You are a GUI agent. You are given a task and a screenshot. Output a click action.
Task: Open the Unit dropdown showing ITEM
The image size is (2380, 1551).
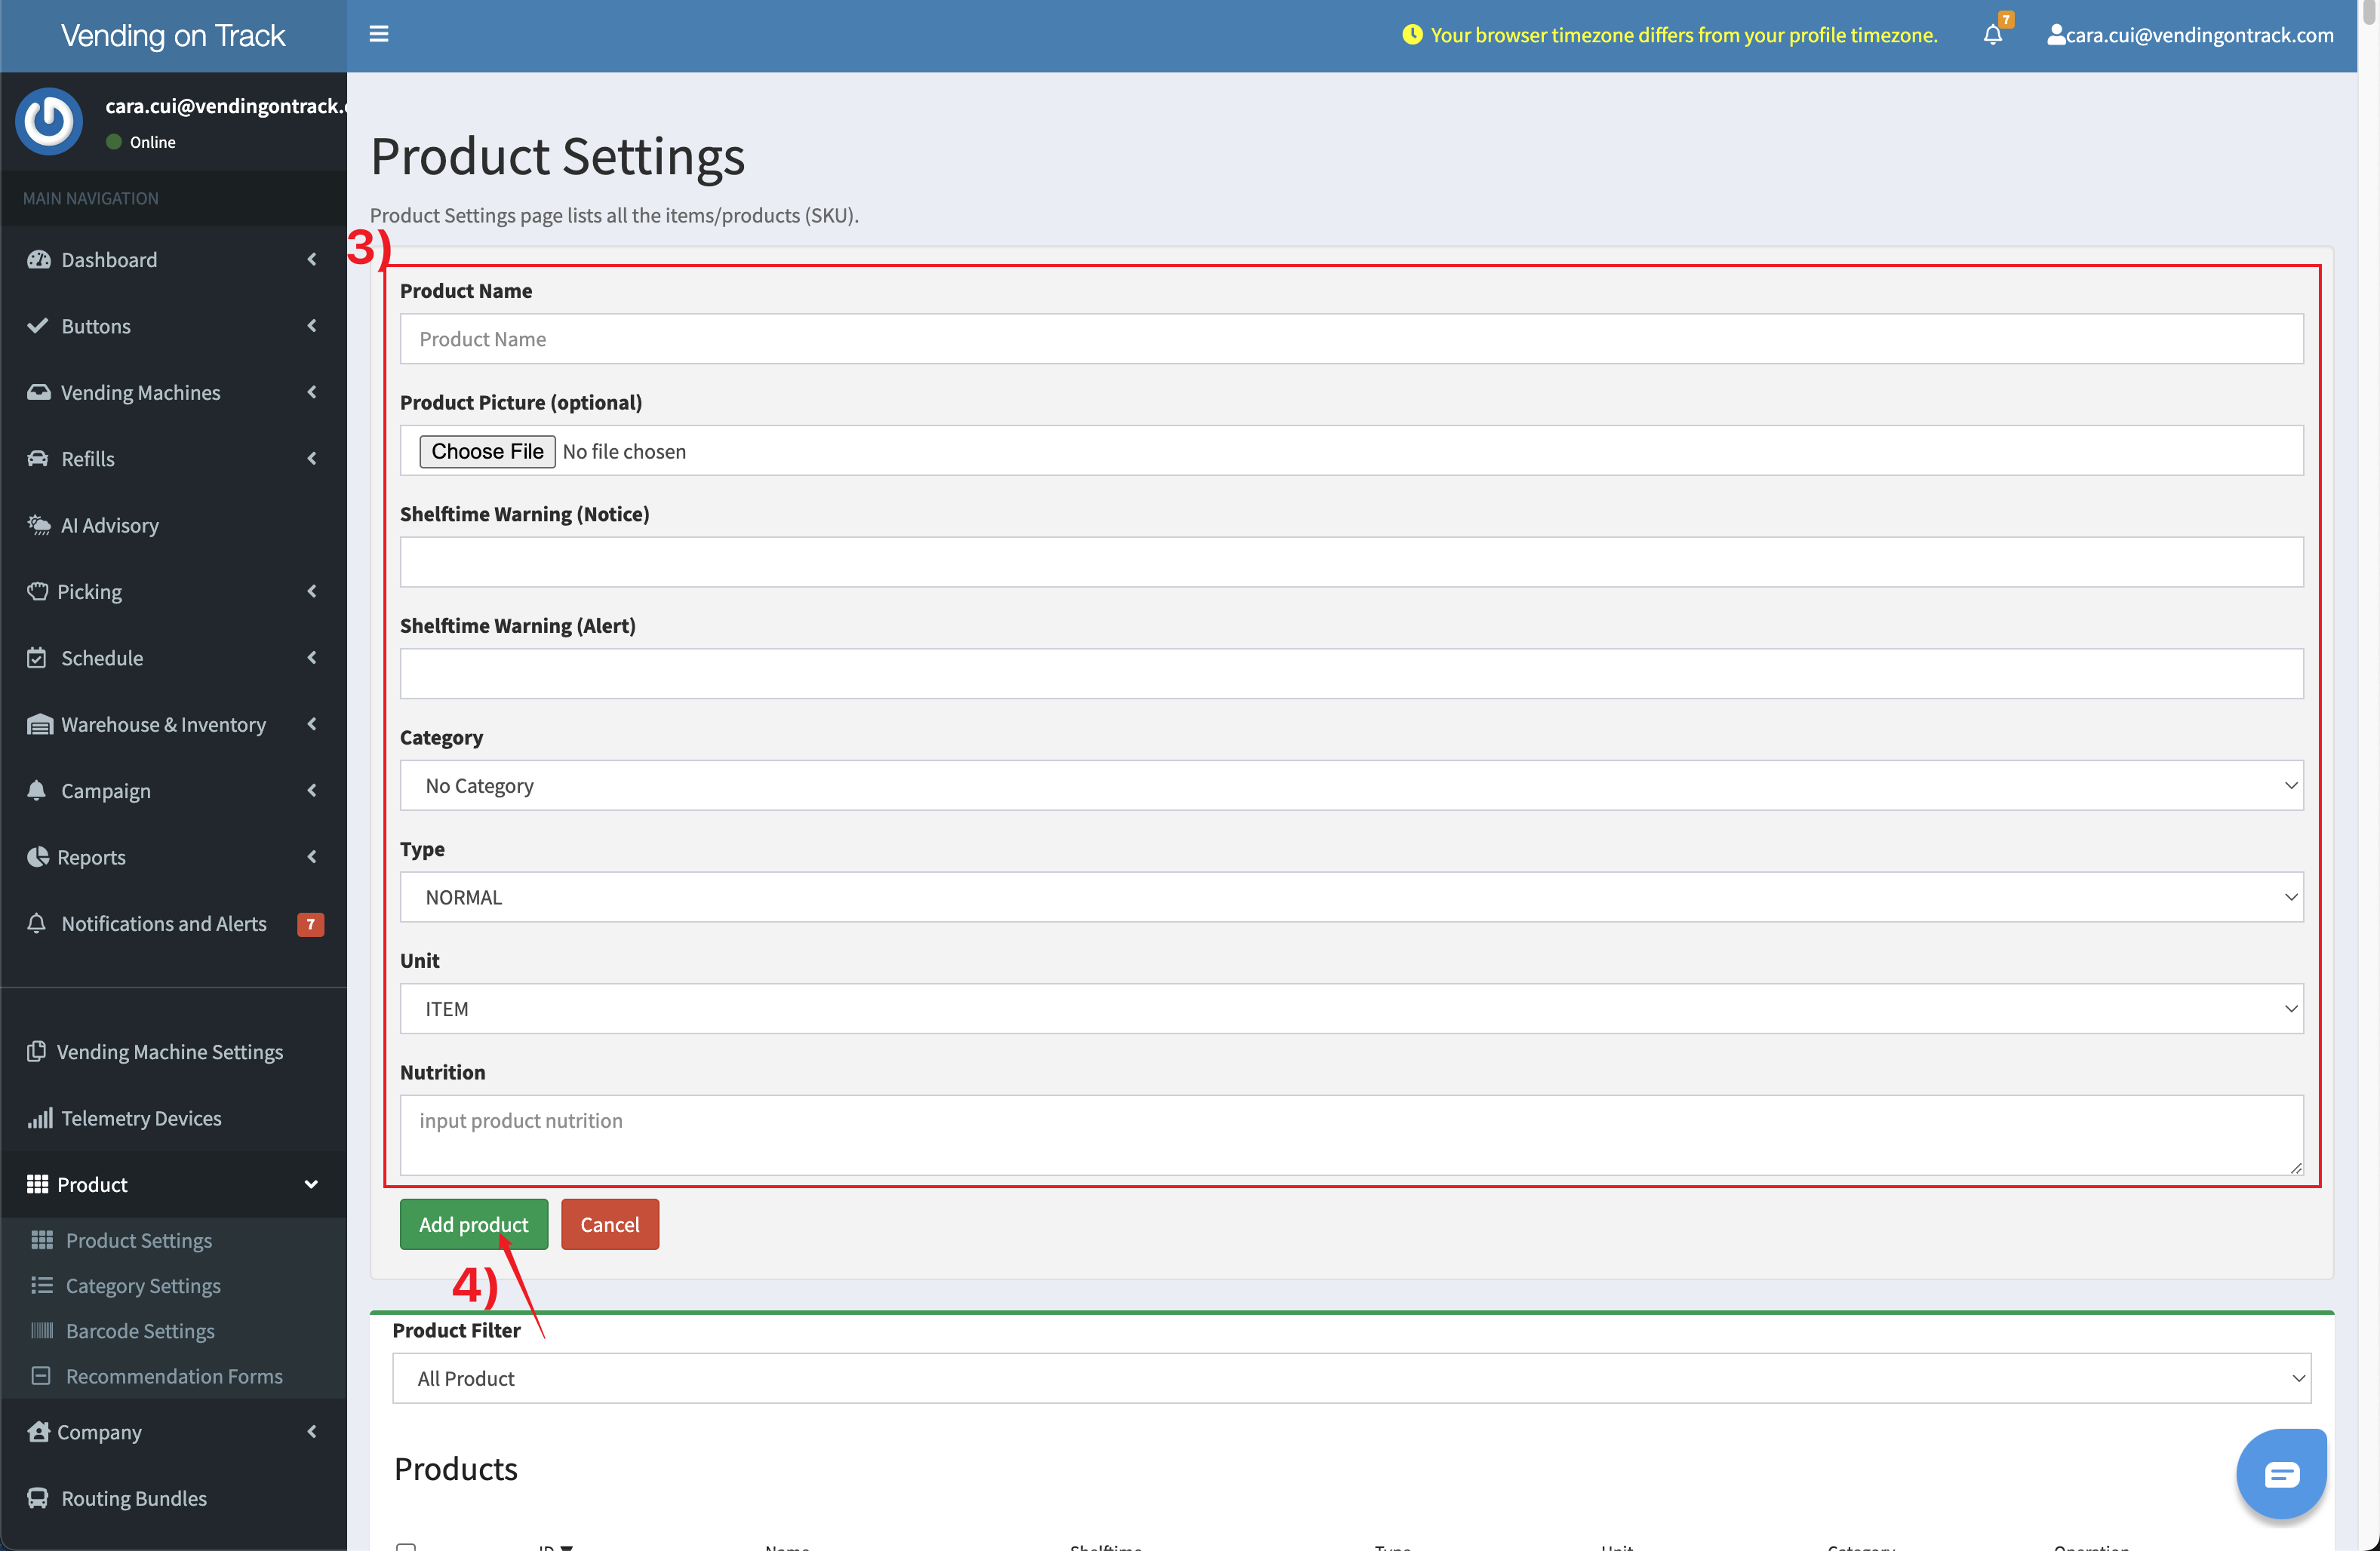point(1351,1008)
